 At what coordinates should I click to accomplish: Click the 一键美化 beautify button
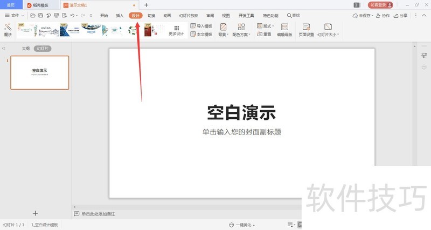click(241, 225)
